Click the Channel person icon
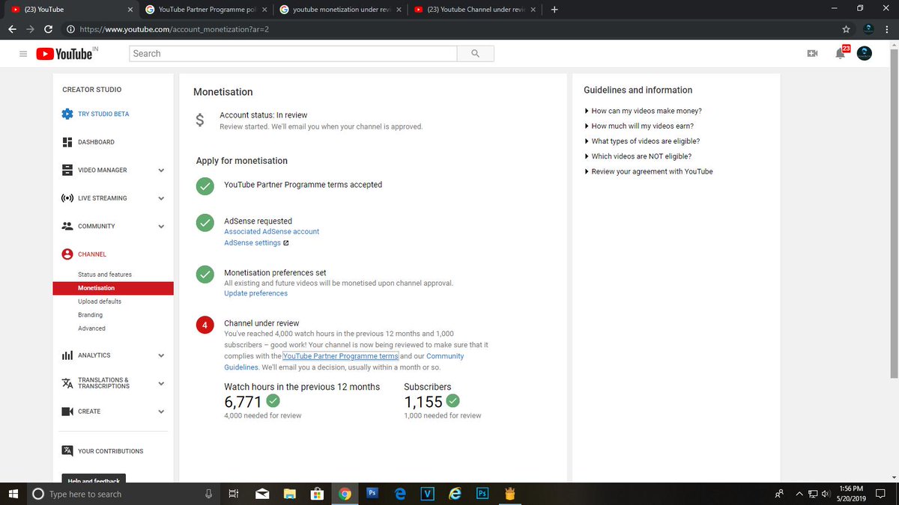Screen dimensions: 899x505 tap(67, 254)
